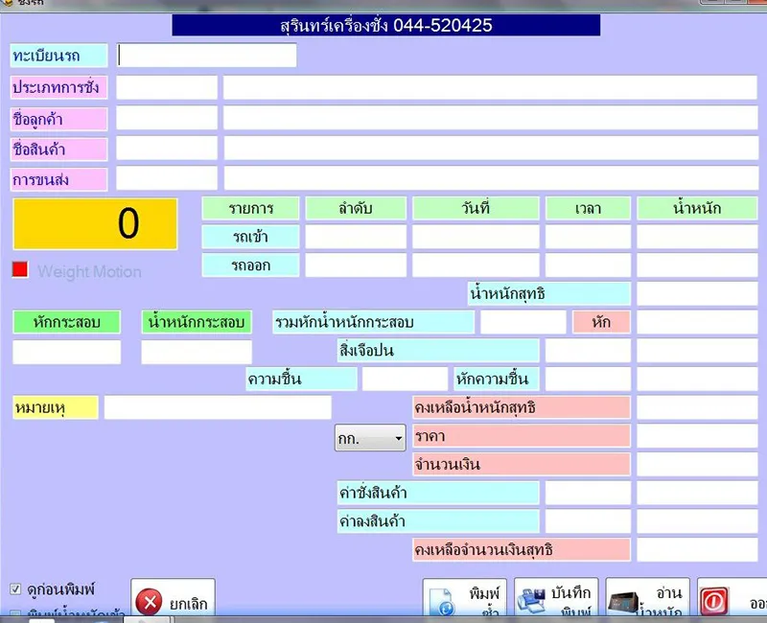
Task: Click the น้ำหนักกระสอบ green label
Action: tap(197, 322)
